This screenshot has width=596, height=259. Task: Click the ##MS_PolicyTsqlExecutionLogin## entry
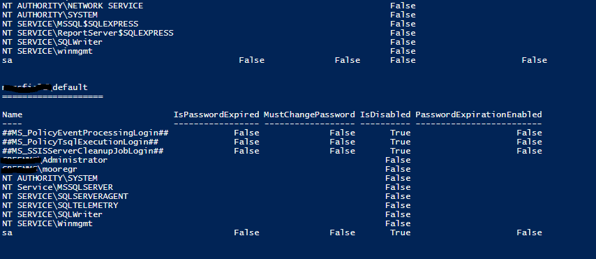click(80, 142)
